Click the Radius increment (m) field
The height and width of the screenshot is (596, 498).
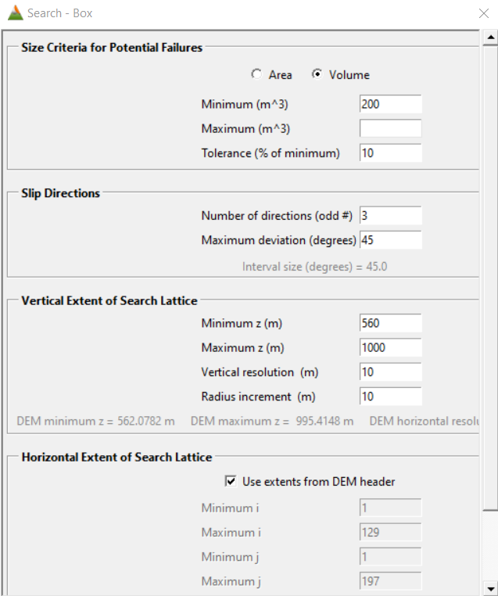[x=390, y=397]
